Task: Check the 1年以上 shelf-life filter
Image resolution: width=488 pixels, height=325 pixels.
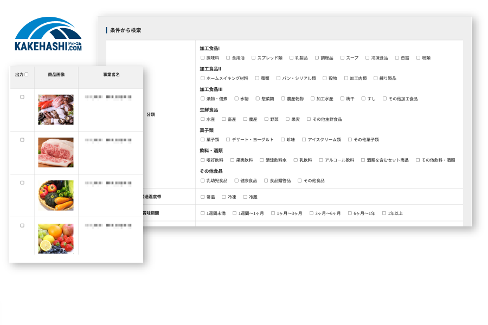Action: [383, 213]
